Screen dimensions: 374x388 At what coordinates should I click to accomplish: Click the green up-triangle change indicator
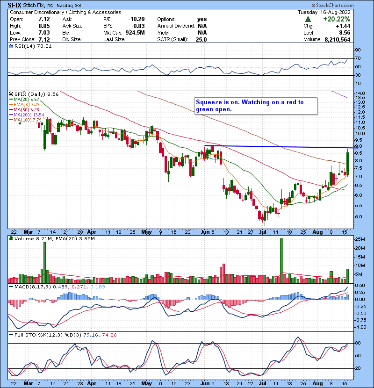(308, 19)
